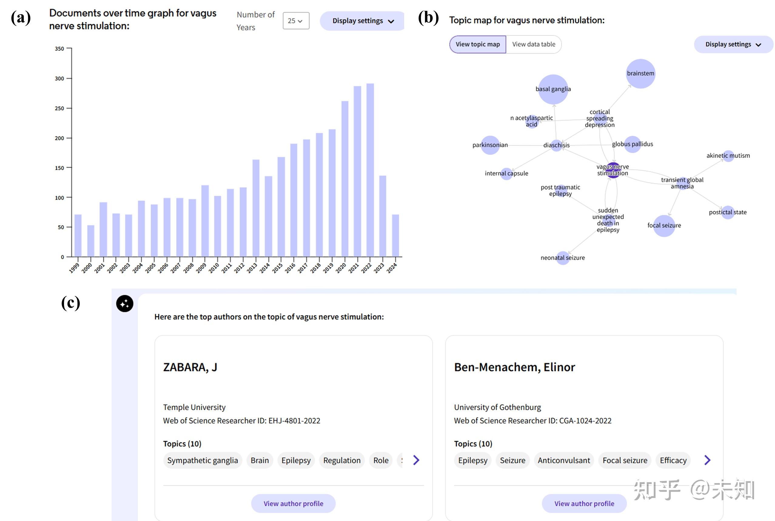This screenshot has height=521, width=775.
Task: Click the Focal seizure topic chip
Action: tap(624, 460)
